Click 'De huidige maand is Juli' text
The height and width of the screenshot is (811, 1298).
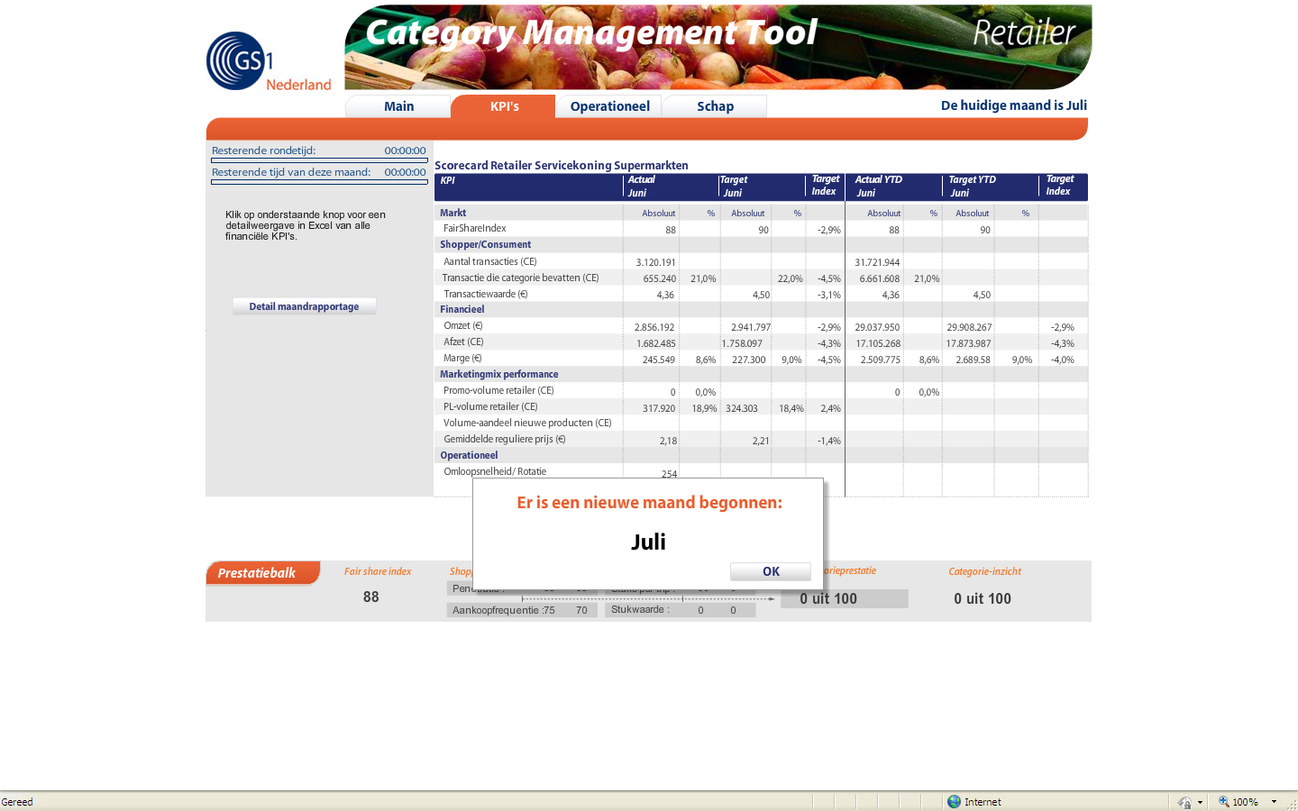pos(1014,105)
